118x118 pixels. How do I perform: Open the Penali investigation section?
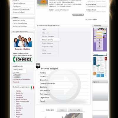click(x=42, y=101)
